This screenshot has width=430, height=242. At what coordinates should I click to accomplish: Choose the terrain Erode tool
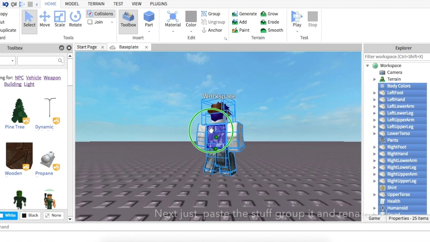270,22
